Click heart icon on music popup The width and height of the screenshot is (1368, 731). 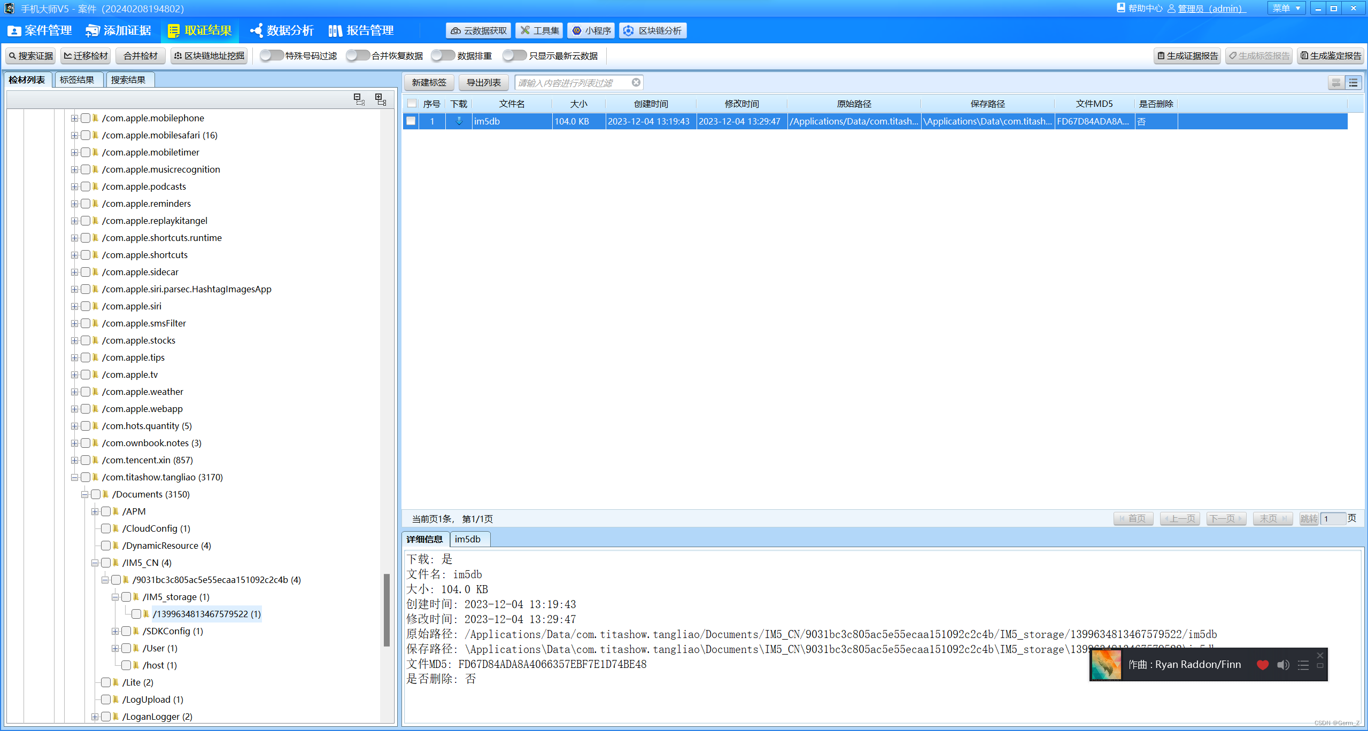[1263, 665]
